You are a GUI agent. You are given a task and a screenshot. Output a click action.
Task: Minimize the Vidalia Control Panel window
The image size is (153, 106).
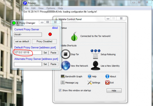tap(108, 19)
